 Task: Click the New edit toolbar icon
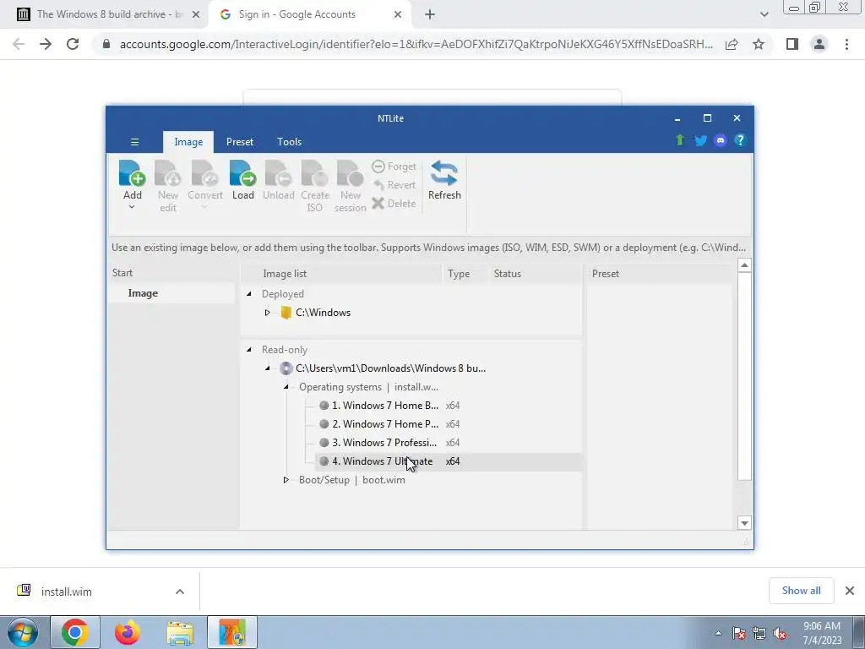click(x=168, y=172)
